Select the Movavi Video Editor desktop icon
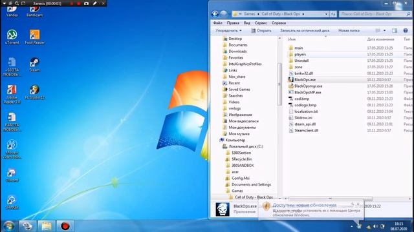This screenshot has height=232, width=414. click(x=12, y=150)
